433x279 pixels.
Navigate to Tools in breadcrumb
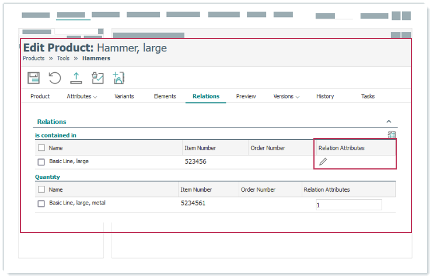[63, 59]
